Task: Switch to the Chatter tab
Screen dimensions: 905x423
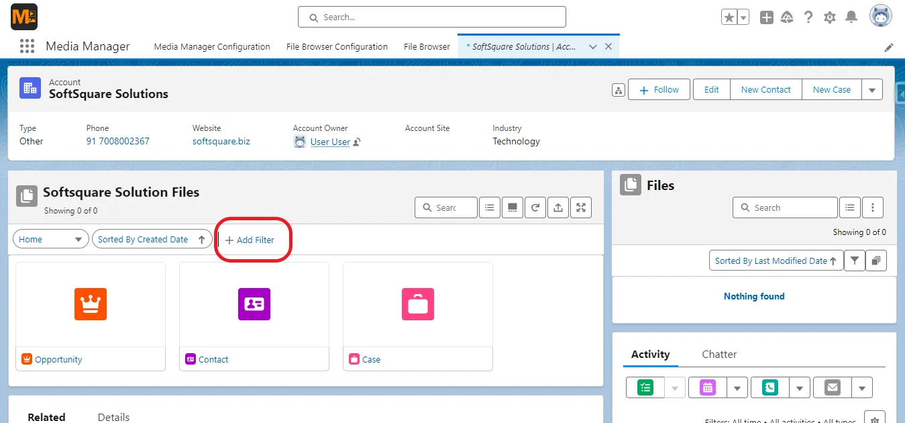Action: click(718, 354)
